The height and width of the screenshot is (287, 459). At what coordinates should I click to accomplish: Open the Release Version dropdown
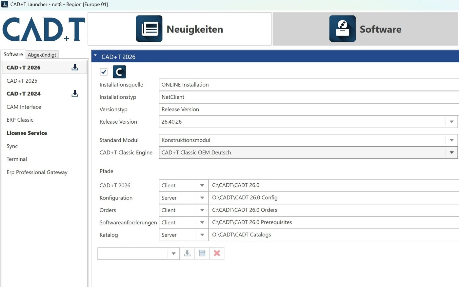click(451, 122)
